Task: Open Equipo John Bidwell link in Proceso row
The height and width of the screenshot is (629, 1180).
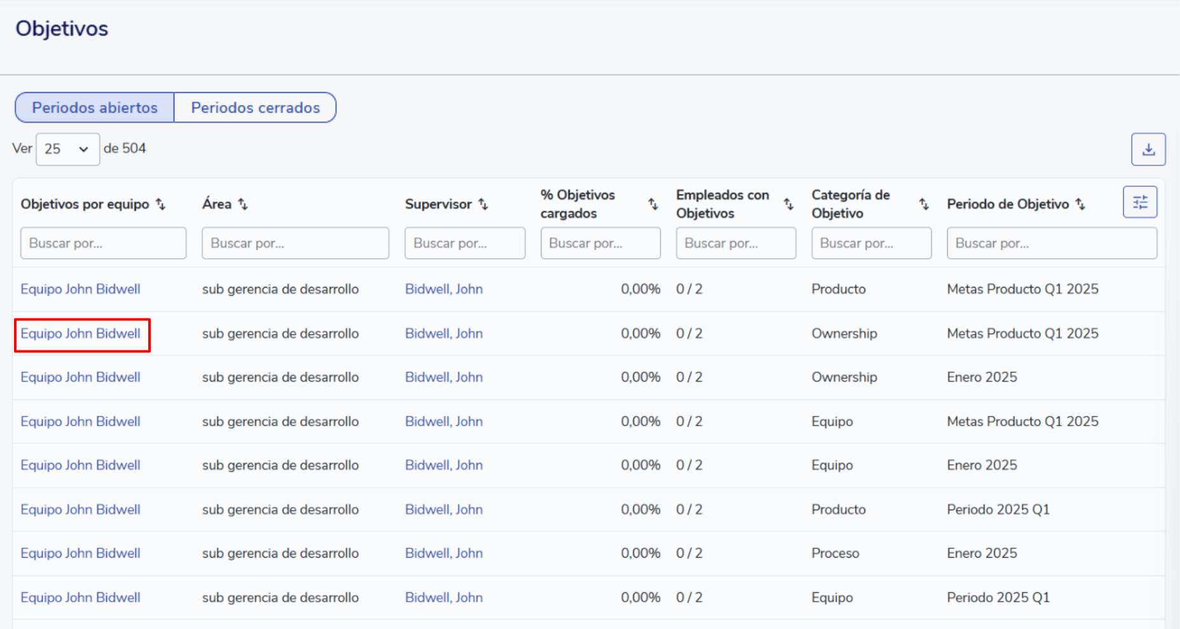Action: [x=80, y=553]
